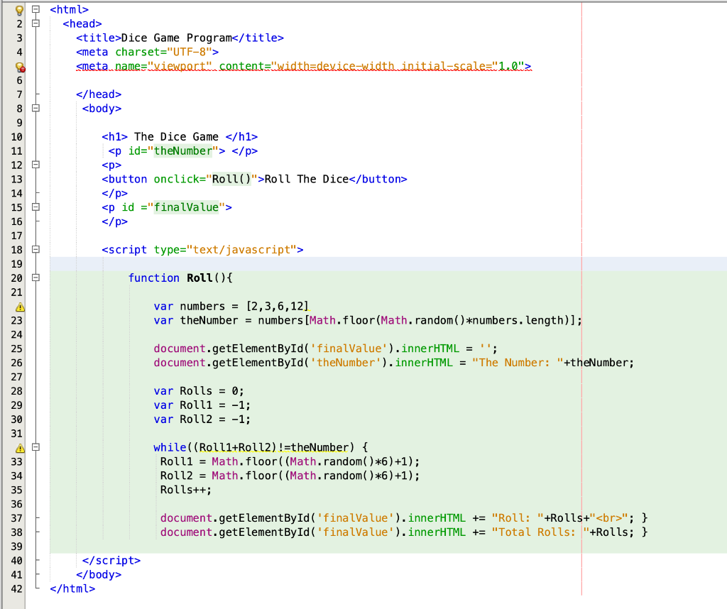Screen dimensions: 727x609
Task: Click the error lightbulb icon on the viewport meta line
Action: [x=20, y=67]
